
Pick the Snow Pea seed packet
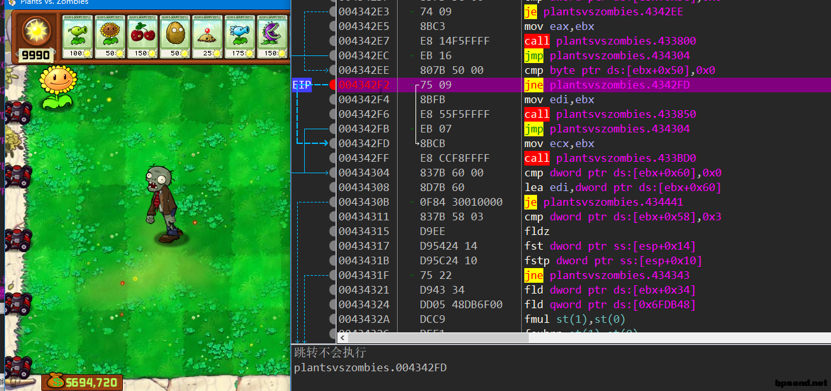click(240, 37)
